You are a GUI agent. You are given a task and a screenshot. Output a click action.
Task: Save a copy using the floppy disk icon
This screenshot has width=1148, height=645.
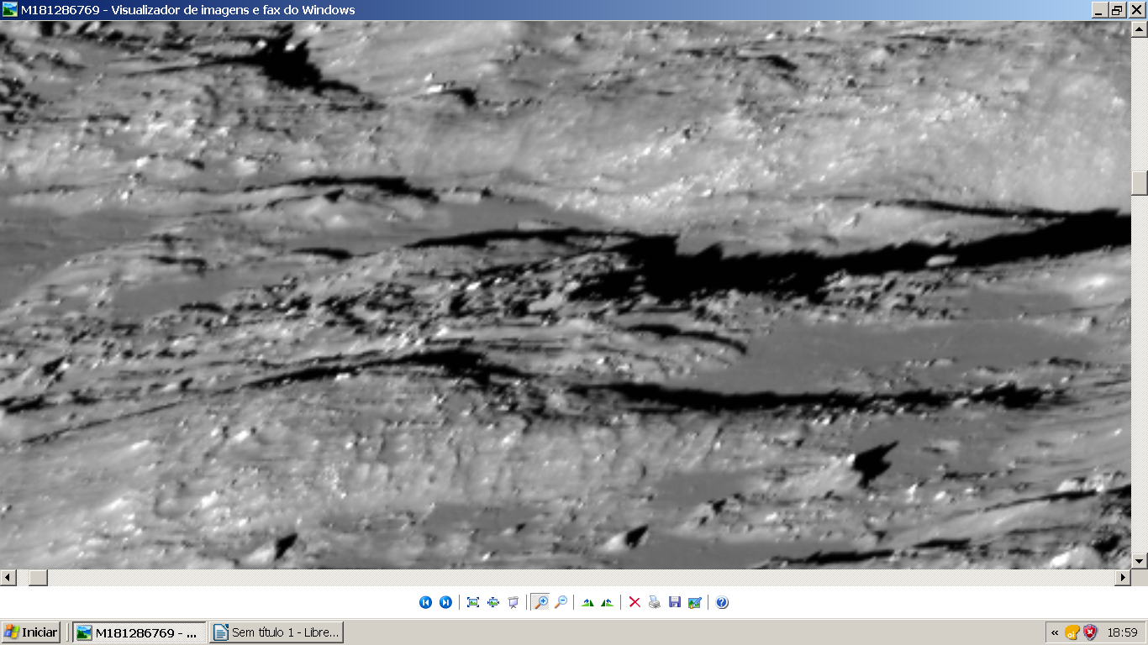675,602
